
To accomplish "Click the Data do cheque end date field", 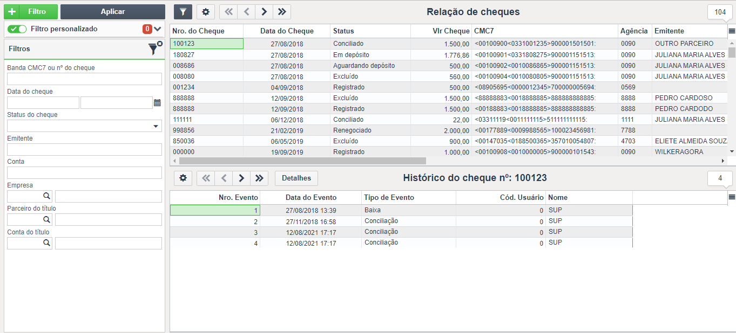I will [x=117, y=103].
